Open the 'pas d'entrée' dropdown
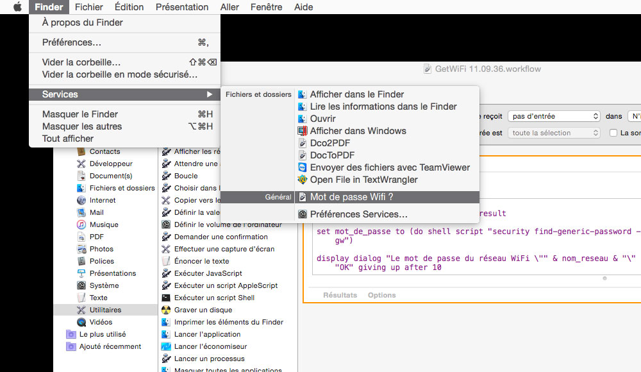The width and height of the screenshot is (641, 372). (554, 116)
